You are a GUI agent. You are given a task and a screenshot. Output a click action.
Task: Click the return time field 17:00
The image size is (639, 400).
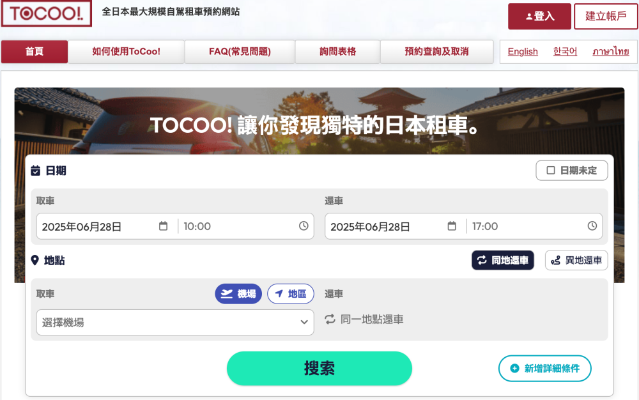485,226
